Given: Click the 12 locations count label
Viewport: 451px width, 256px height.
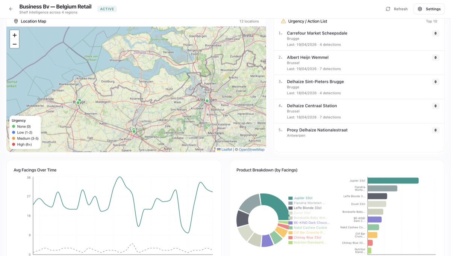Looking at the screenshot, I should click(249, 21).
